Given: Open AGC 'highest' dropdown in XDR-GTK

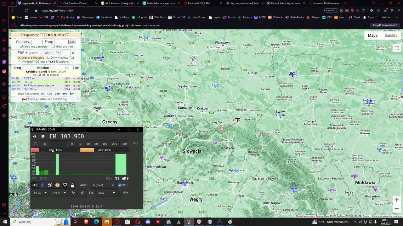Looking at the screenshot, I should (103, 185).
